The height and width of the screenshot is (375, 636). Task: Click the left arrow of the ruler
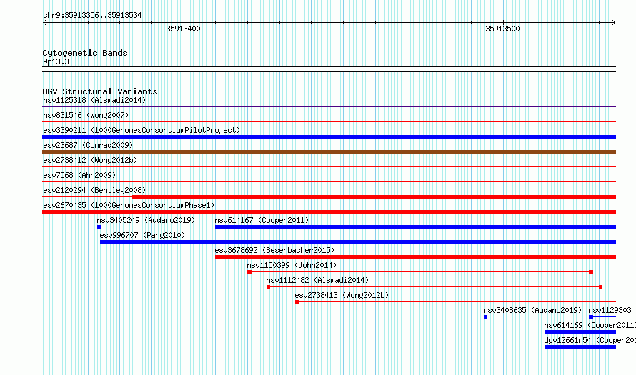(x=44, y=23)
